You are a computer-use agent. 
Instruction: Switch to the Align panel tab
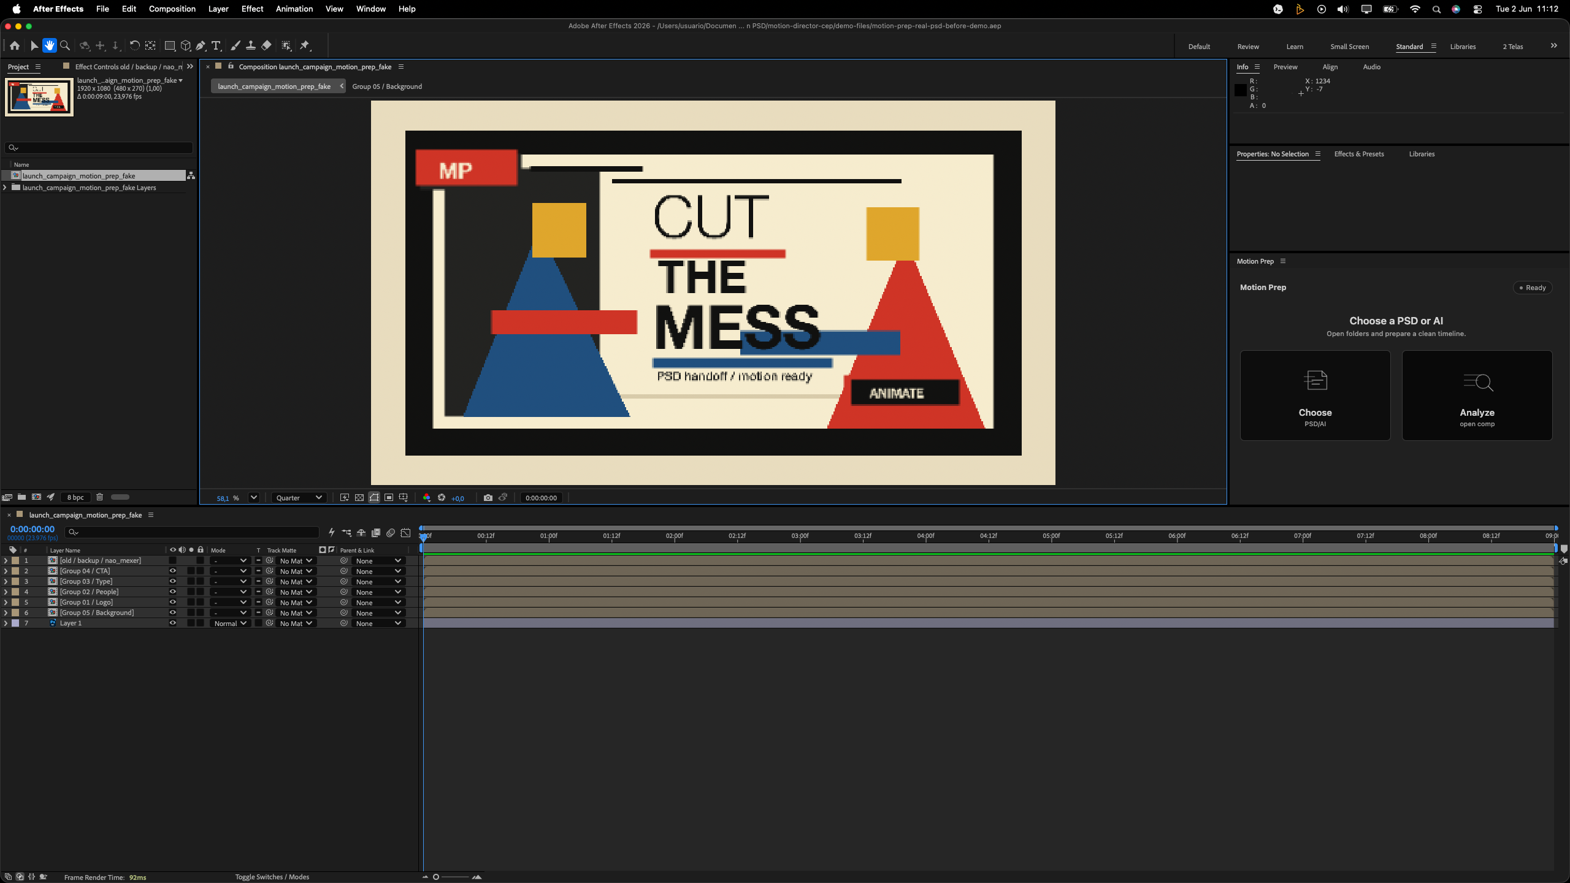click(1330, 67)
